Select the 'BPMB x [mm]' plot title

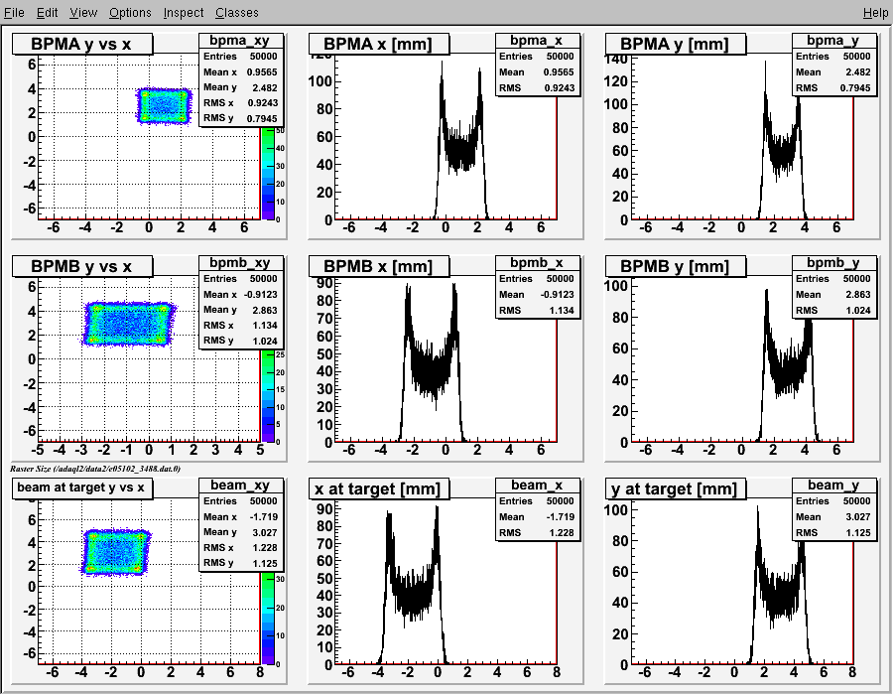(379, 267)
